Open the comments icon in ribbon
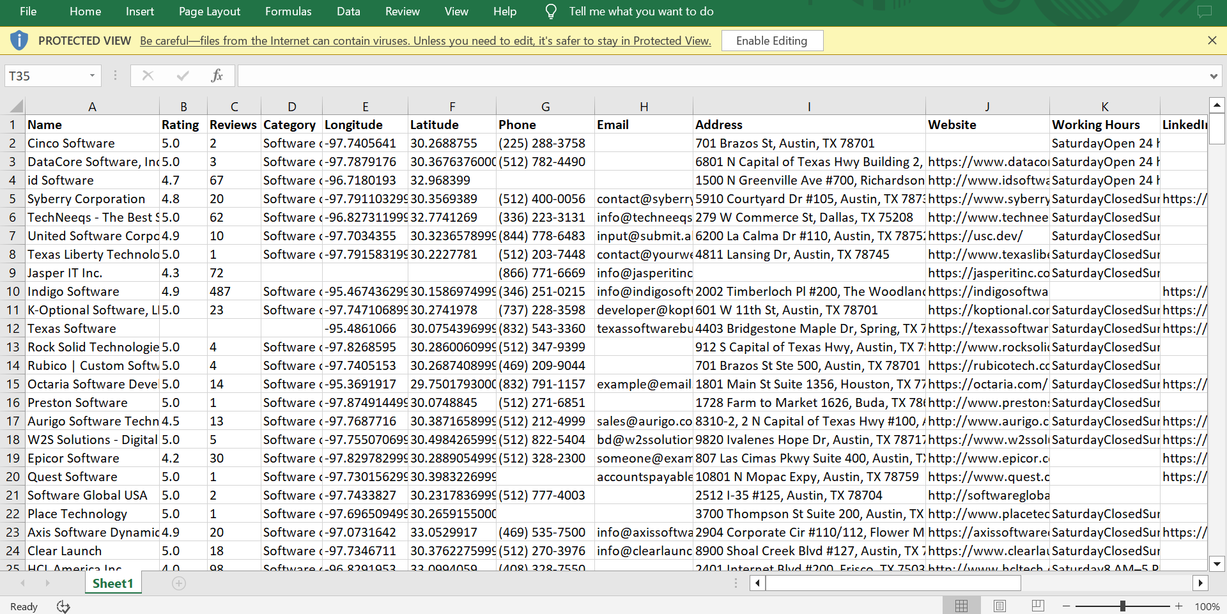Viewport: 1227px width, 614px height. (x=1204, y=12)
